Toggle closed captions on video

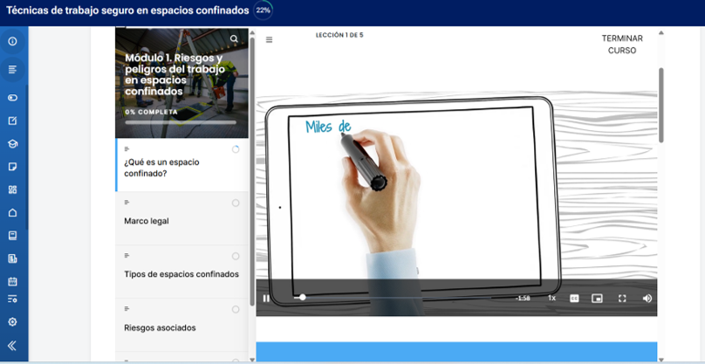coord(575,299)
